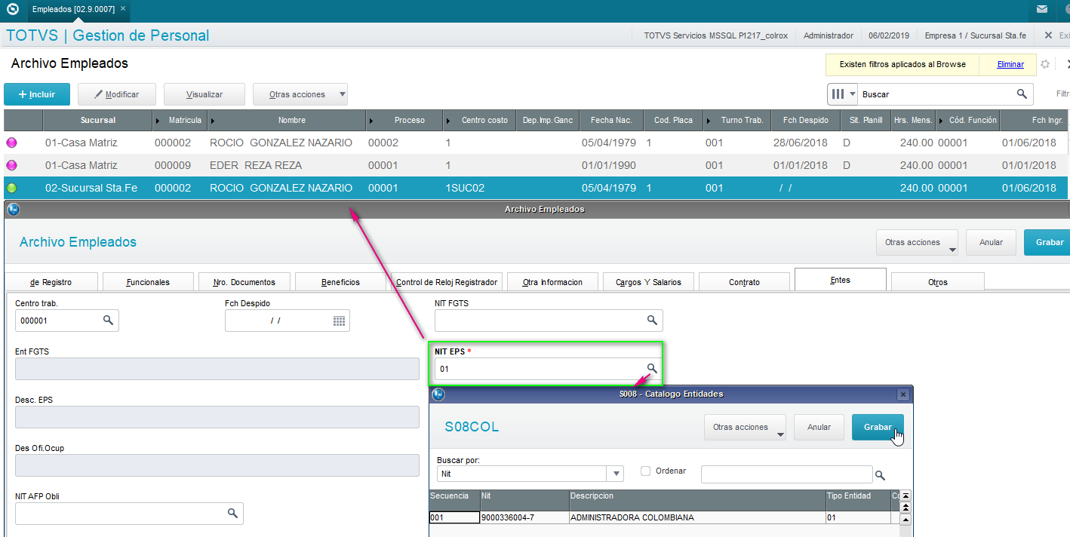Click Anular in Archivo Empleados form
The height and width of the screenshot is (537, 1070).
991,242
